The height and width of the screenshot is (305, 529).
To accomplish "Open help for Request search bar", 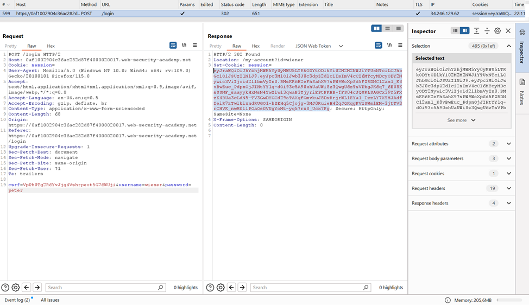I will [x=5, y=288].
